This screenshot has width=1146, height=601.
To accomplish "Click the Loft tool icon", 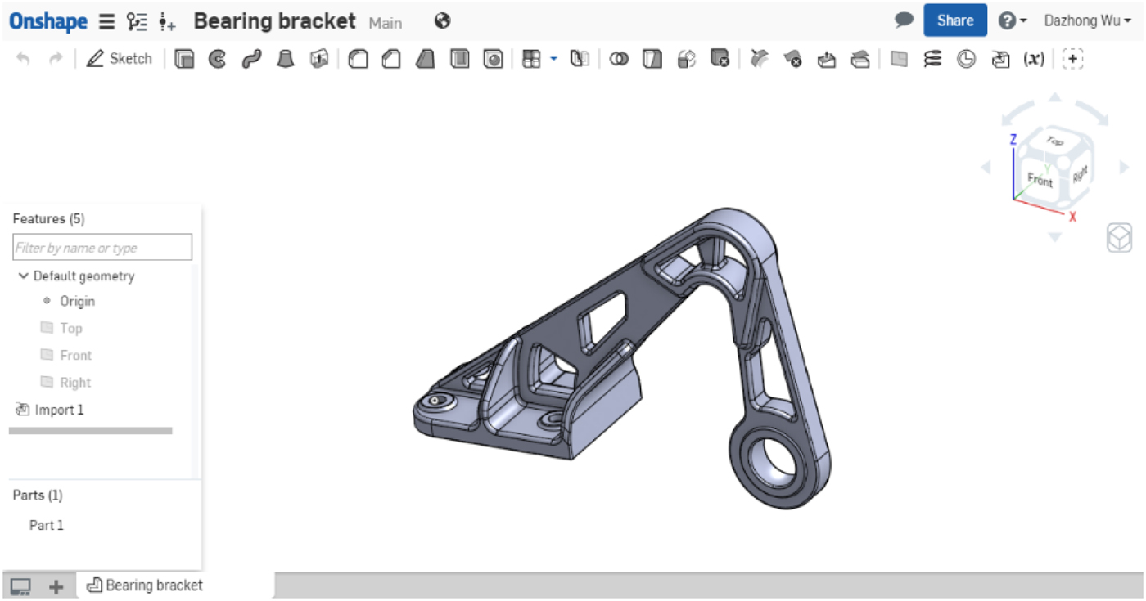I will click(x=285, y=59).
